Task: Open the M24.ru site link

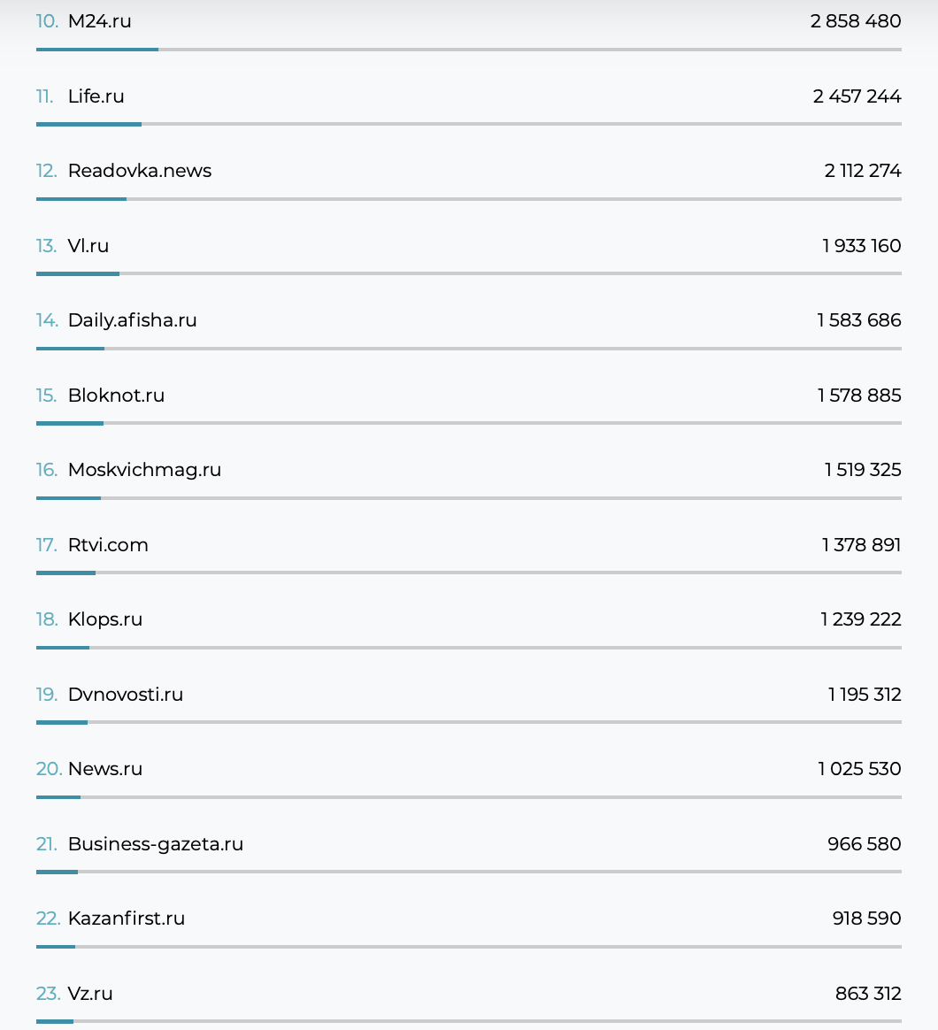Action: point(99,21)
